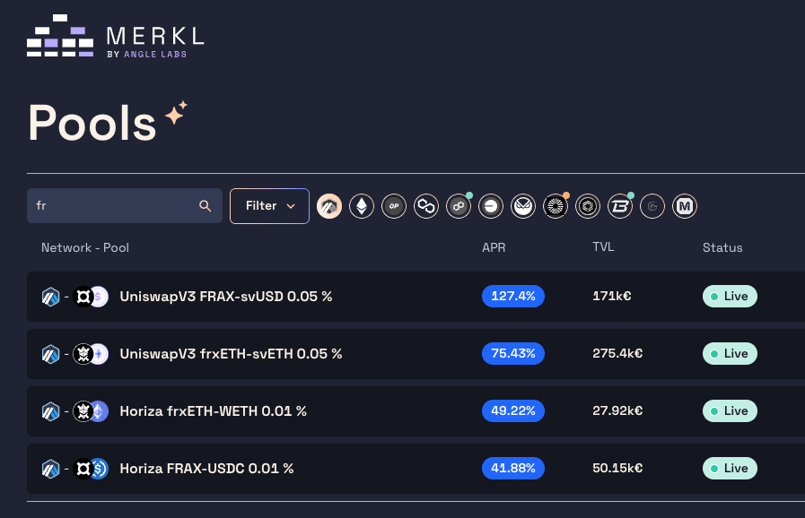Select the M-logo network filter icon
Image resolution: width=805 pixels, height=518 pixels.
click(x=685, y=206)
